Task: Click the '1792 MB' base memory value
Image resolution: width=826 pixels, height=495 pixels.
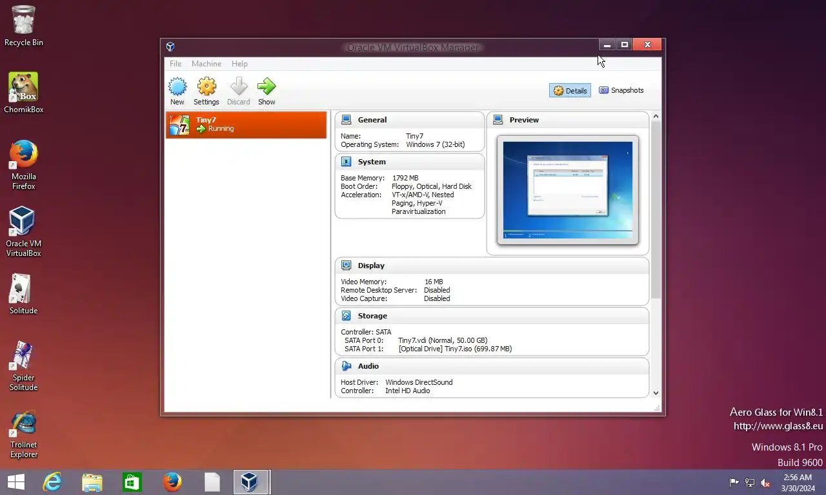Action: pos(405,178)
